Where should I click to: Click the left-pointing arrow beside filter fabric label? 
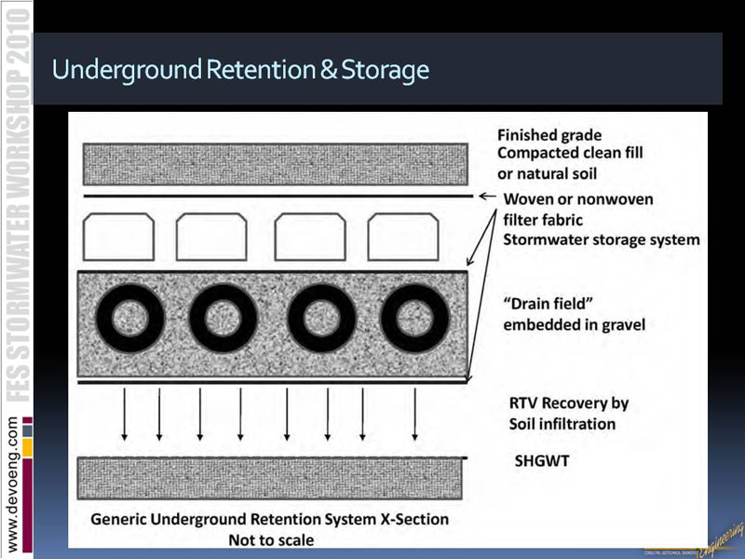coord(488,197)
